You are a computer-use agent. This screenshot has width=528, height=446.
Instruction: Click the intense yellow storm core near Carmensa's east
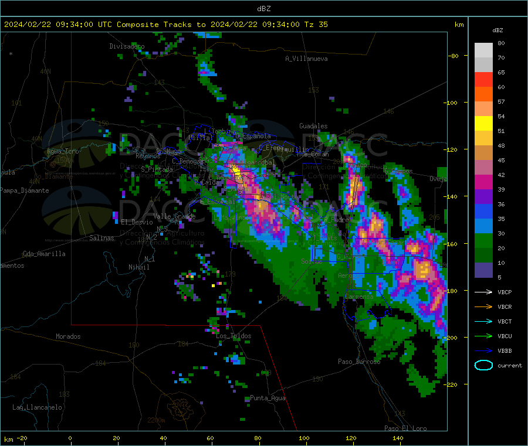click(x=423, y=270)
